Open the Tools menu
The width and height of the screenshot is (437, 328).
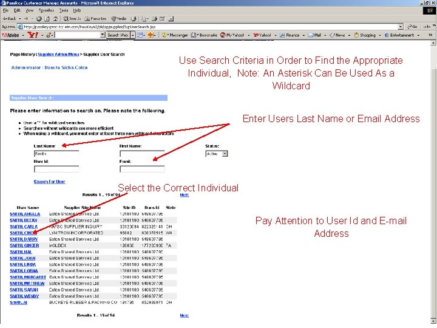[x=64, y=10]
